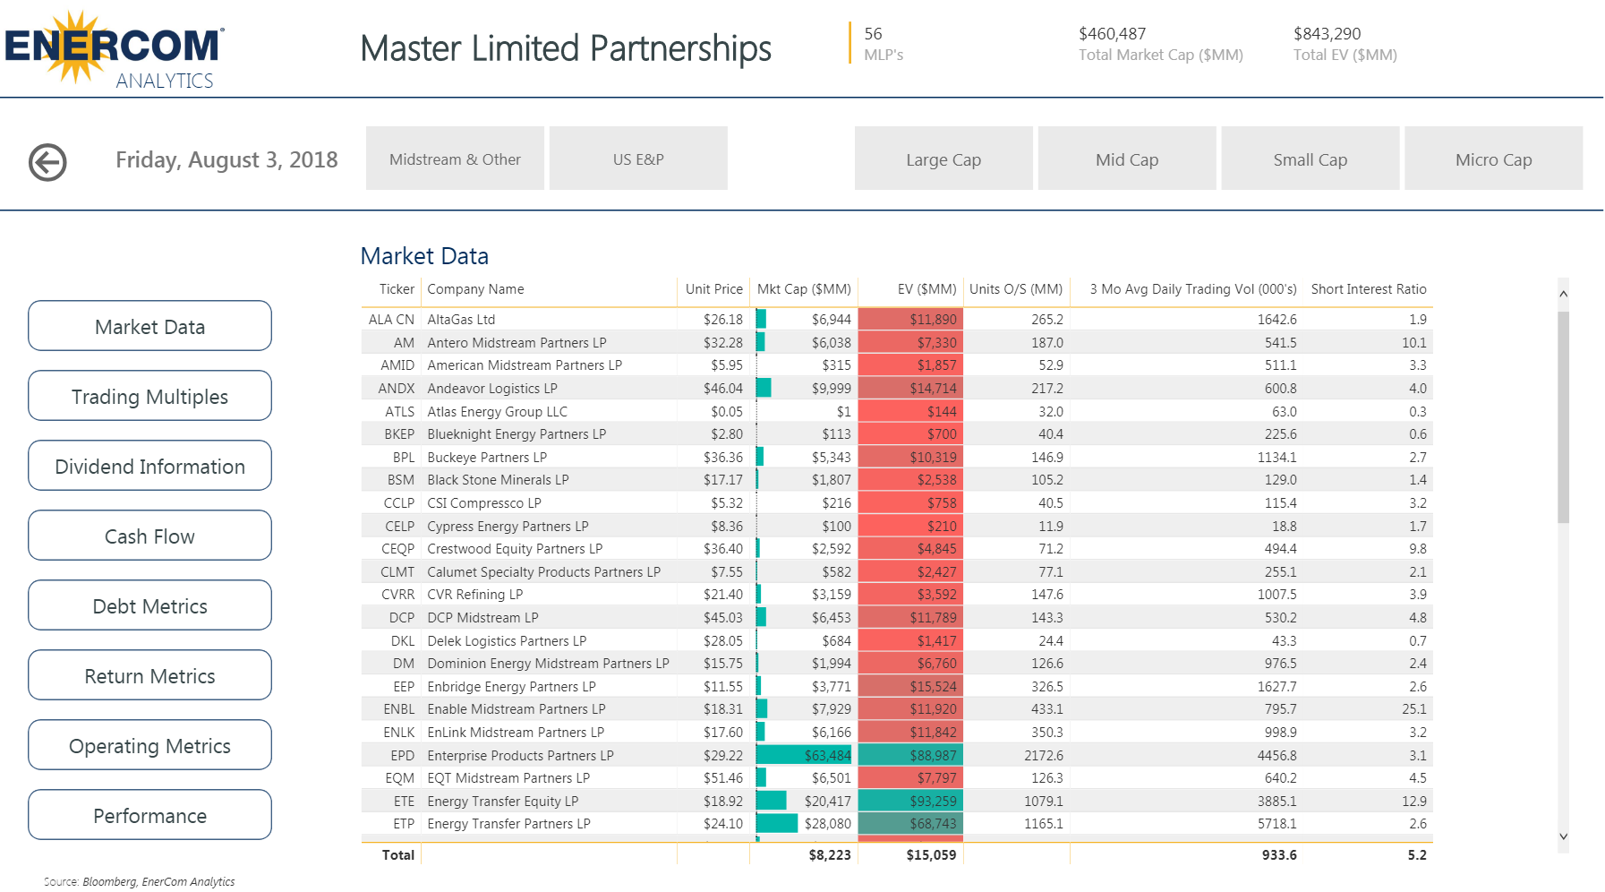This screenshot has height=892, width=1605.
Task: Click ticker EPD in the table
Action: 402,755
